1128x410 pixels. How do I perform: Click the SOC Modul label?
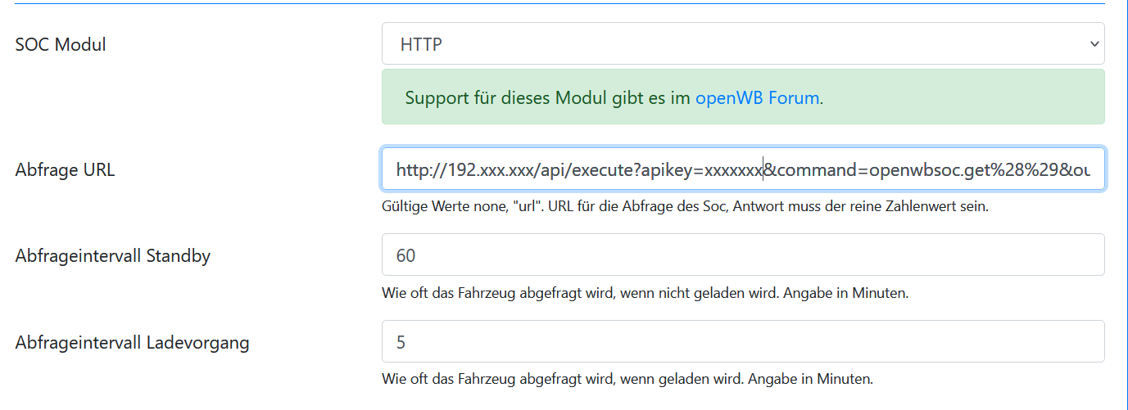[61, 44]
